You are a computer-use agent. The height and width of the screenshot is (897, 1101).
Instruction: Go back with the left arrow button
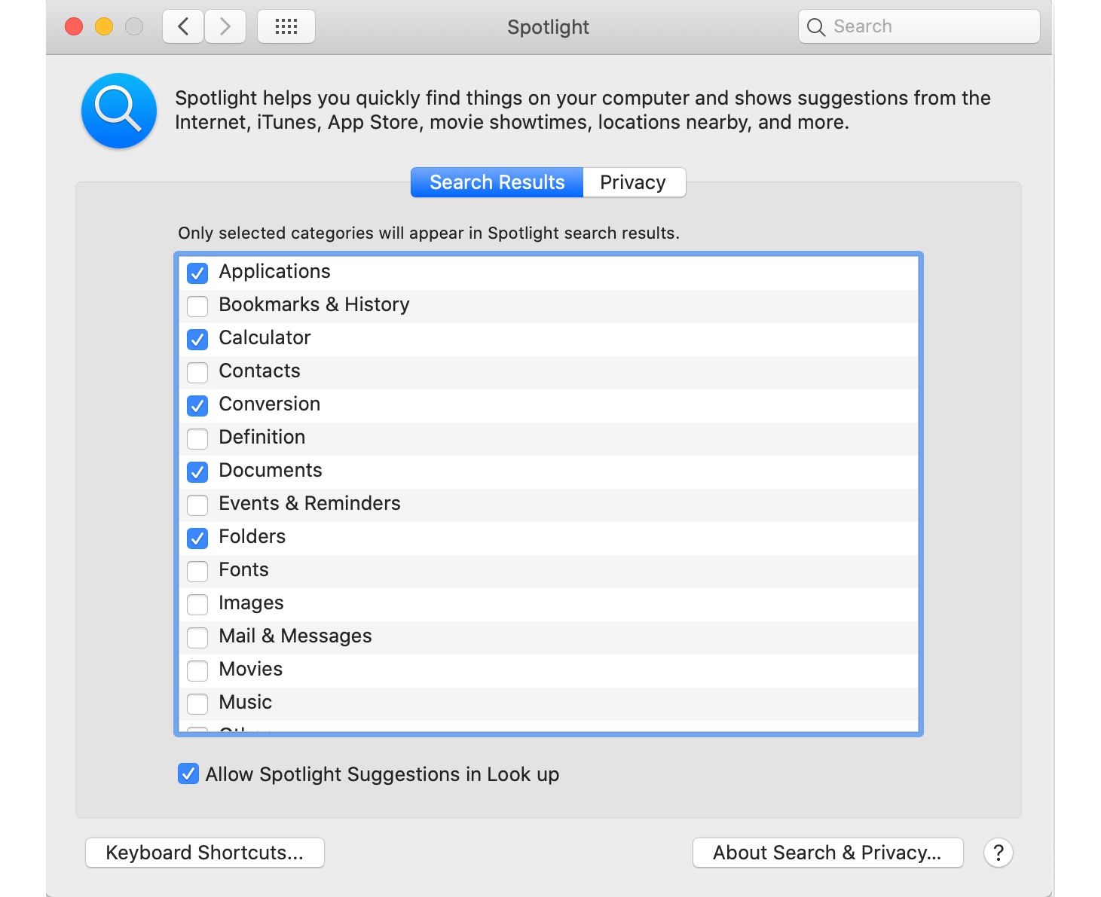[x=183, y=27]
